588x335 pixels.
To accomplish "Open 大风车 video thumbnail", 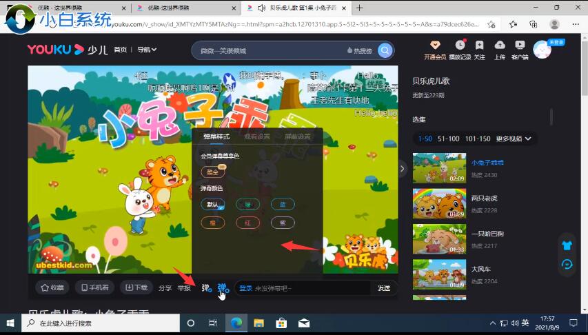I will [x=439, y=274].
